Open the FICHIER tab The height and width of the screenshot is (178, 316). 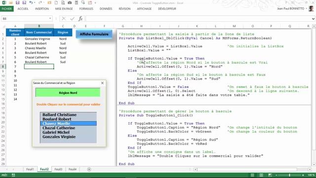tap(7, 9)
